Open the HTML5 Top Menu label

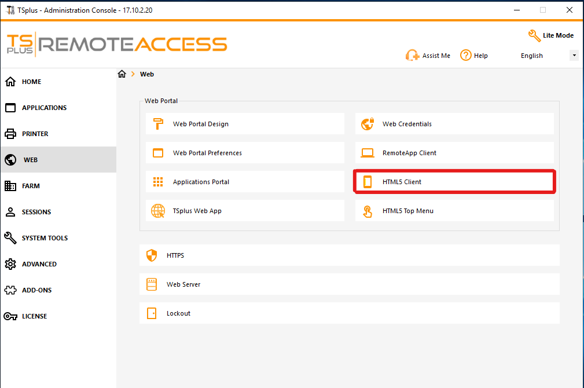[408, 211]
